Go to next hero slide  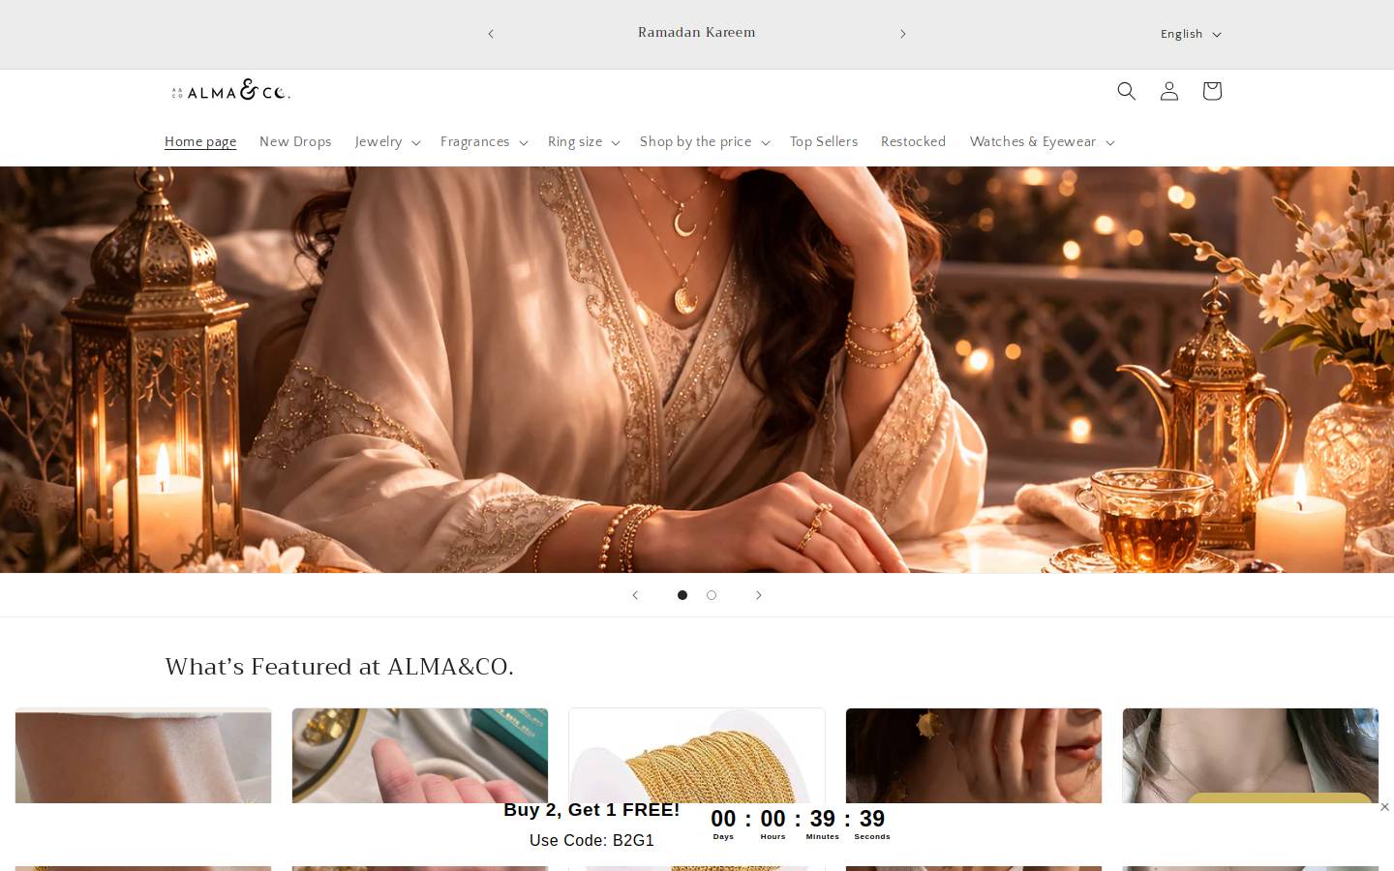[759, 595]
